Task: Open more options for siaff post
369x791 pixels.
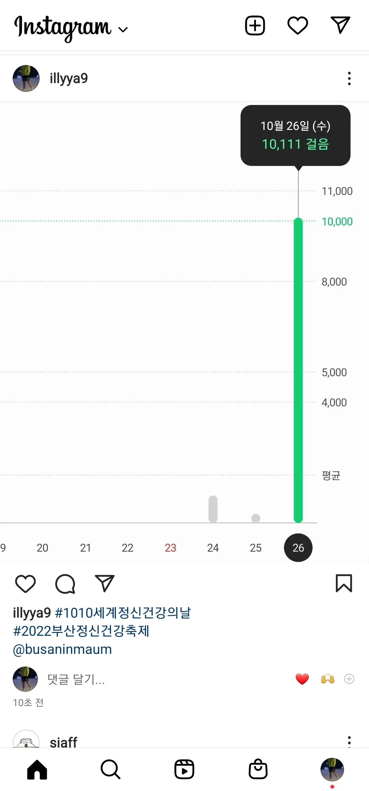Action: 349,741
